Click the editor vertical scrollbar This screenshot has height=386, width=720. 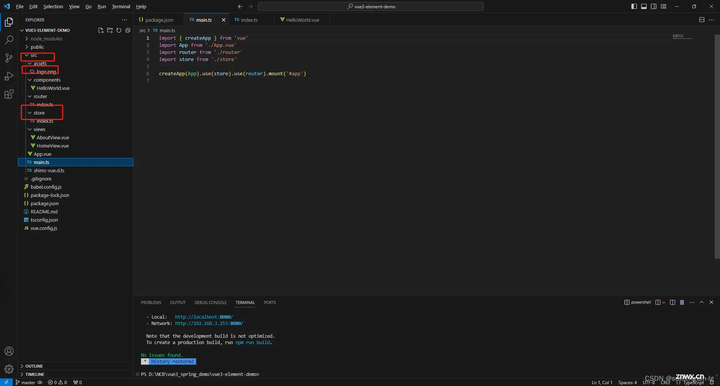pyautogui.click(x=717, y=146)
